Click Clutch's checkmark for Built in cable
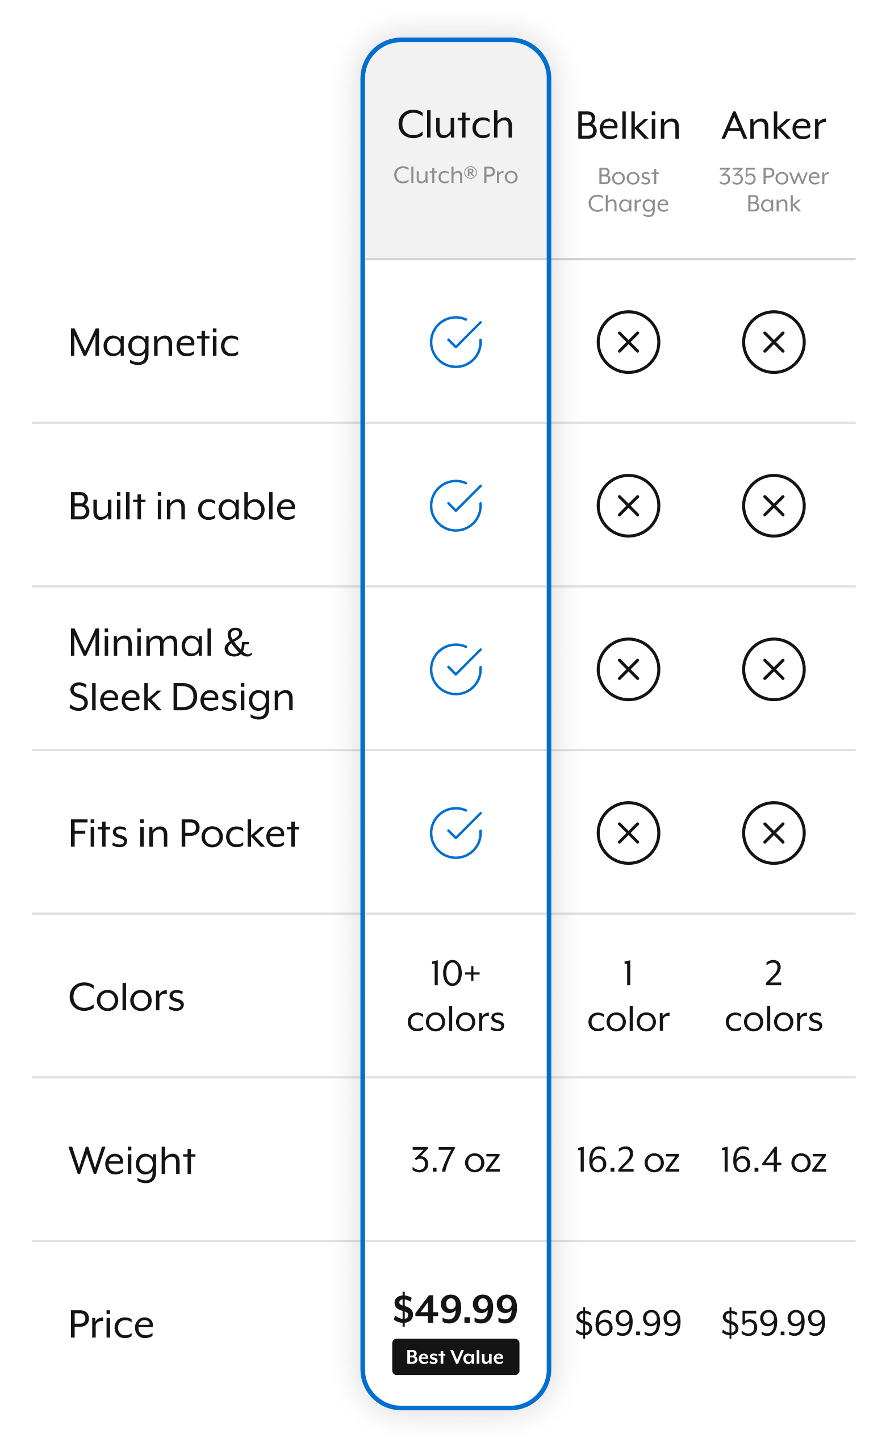Viewport: 886px width, 1446px height. point(455,506)
